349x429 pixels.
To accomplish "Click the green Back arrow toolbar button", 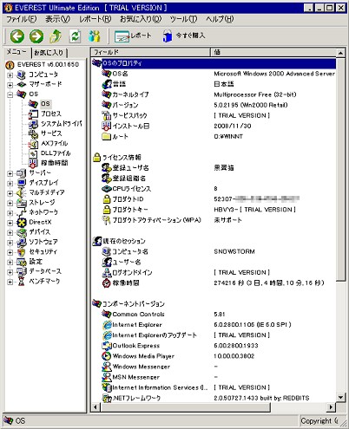I will point(17,36).
